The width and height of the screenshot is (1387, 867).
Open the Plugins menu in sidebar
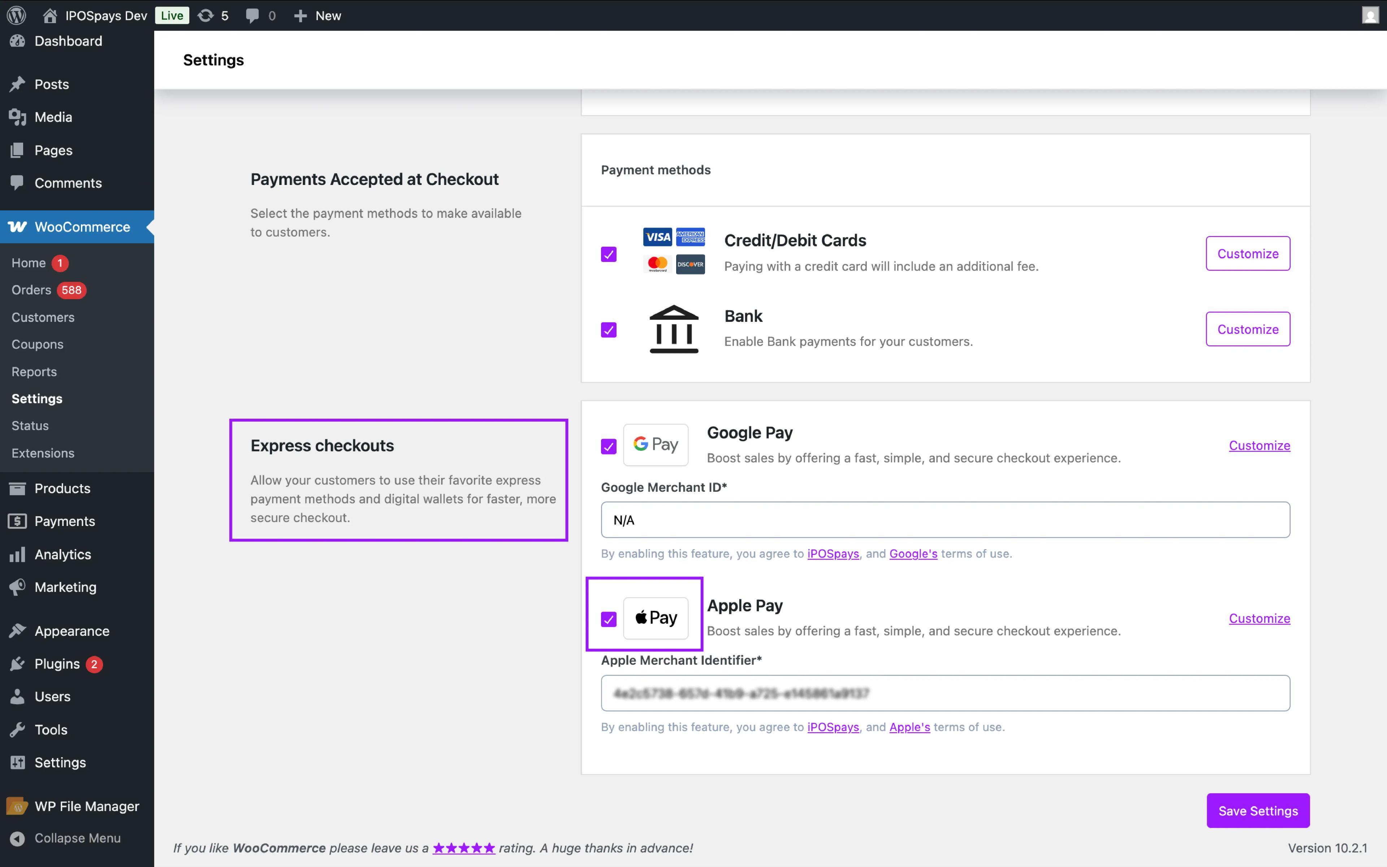tap(57, 664)
